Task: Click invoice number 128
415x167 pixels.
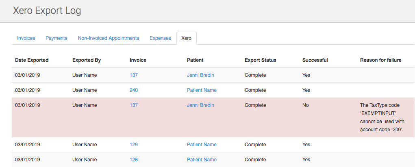Action: 134,160
